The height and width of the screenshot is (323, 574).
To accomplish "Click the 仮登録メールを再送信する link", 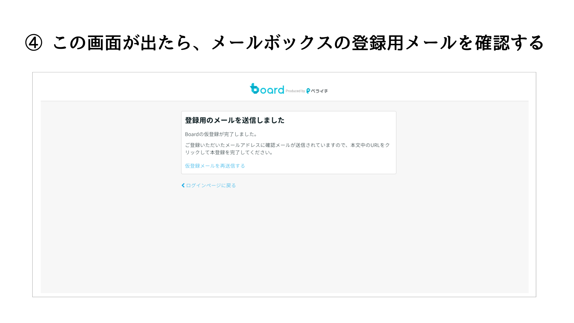I will (x=215, y=166).
